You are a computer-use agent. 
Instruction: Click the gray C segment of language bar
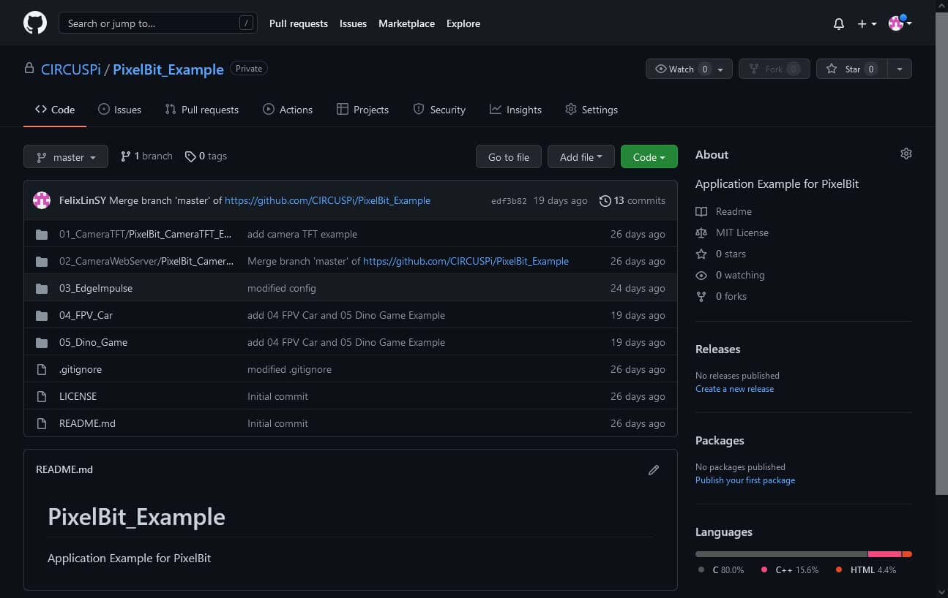(781, 554)
